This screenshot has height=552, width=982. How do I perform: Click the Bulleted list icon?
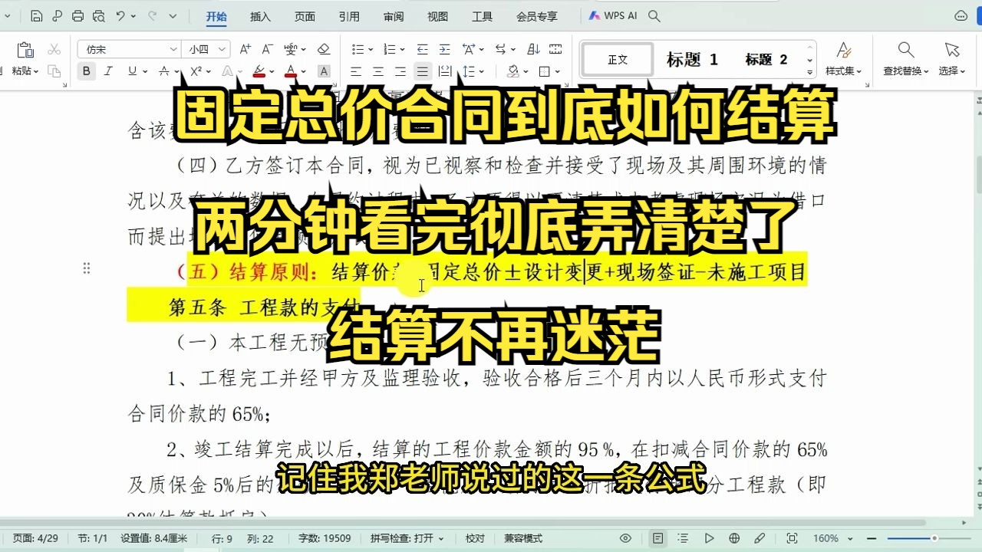pos(358,49)
